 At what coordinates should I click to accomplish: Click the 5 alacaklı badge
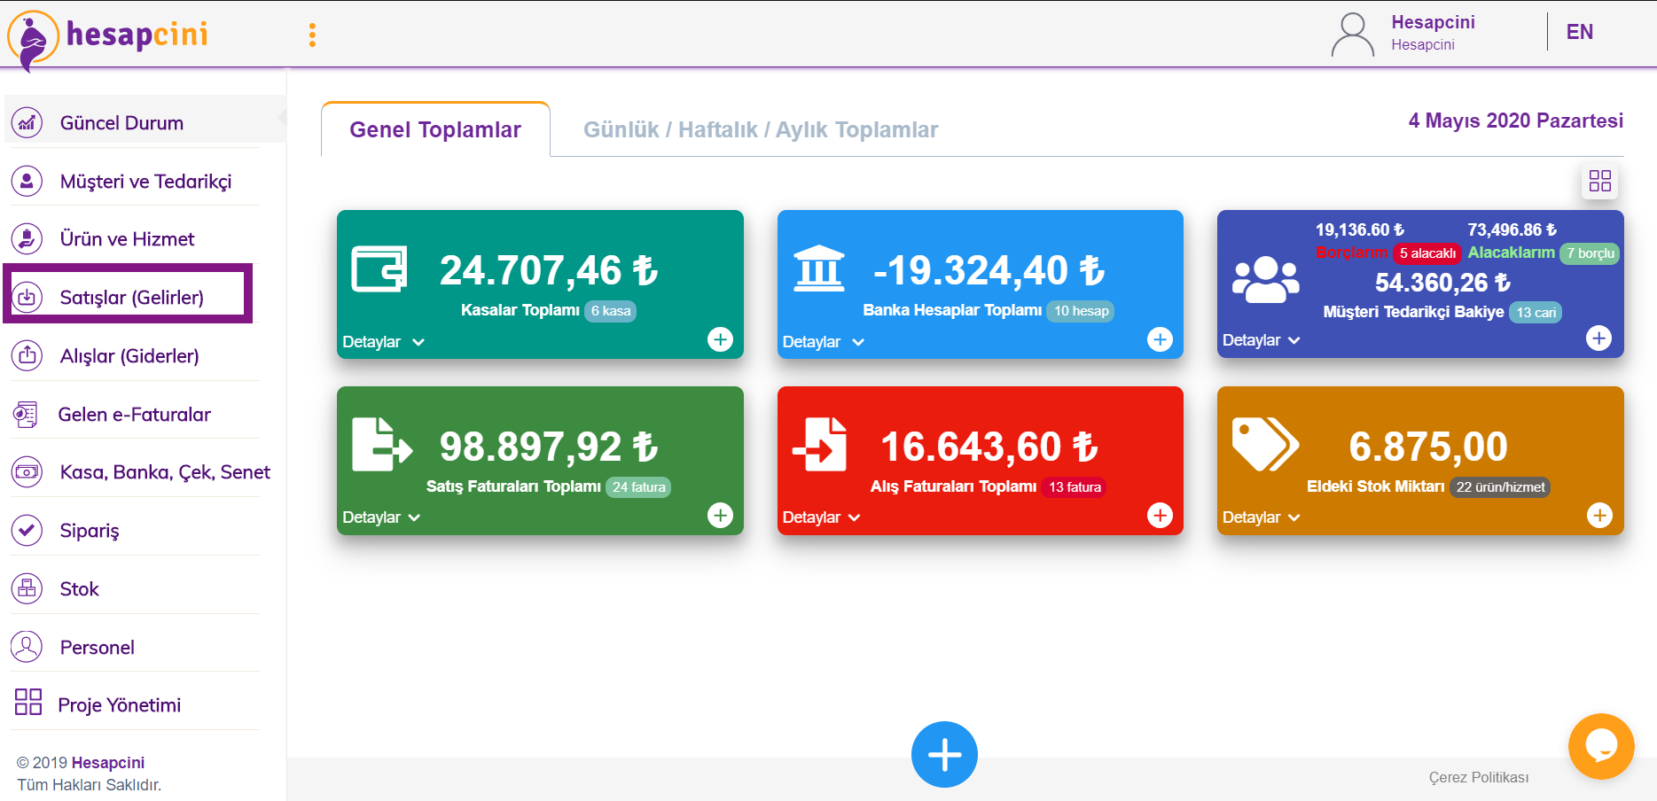click(1427, 253)
